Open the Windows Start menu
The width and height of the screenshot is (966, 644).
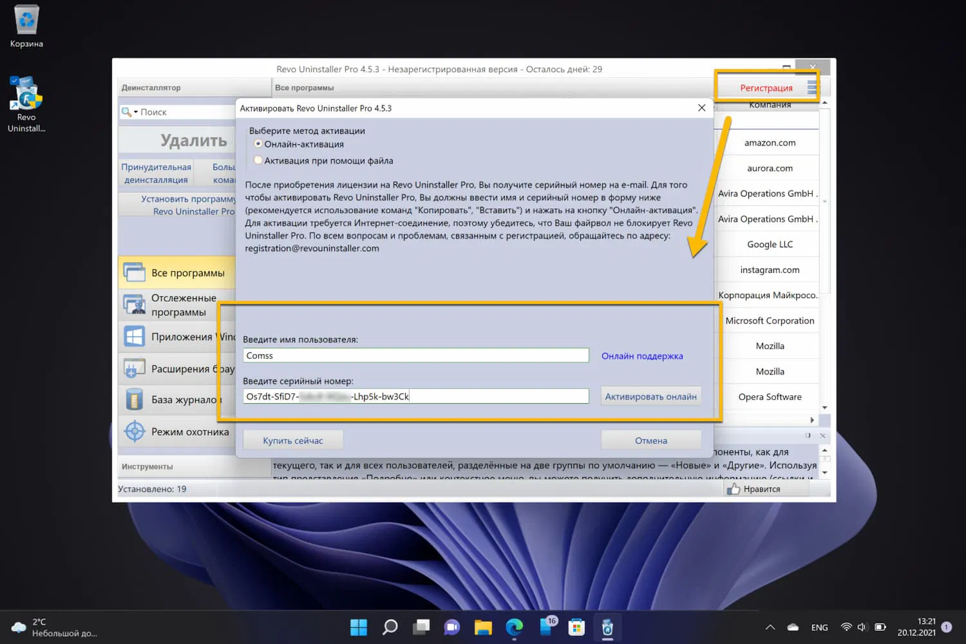coord(359,627)
